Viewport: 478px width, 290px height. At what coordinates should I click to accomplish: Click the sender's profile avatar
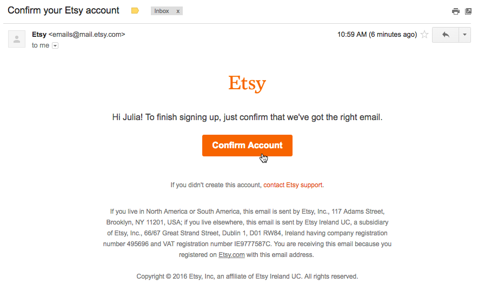click(17, 39)
